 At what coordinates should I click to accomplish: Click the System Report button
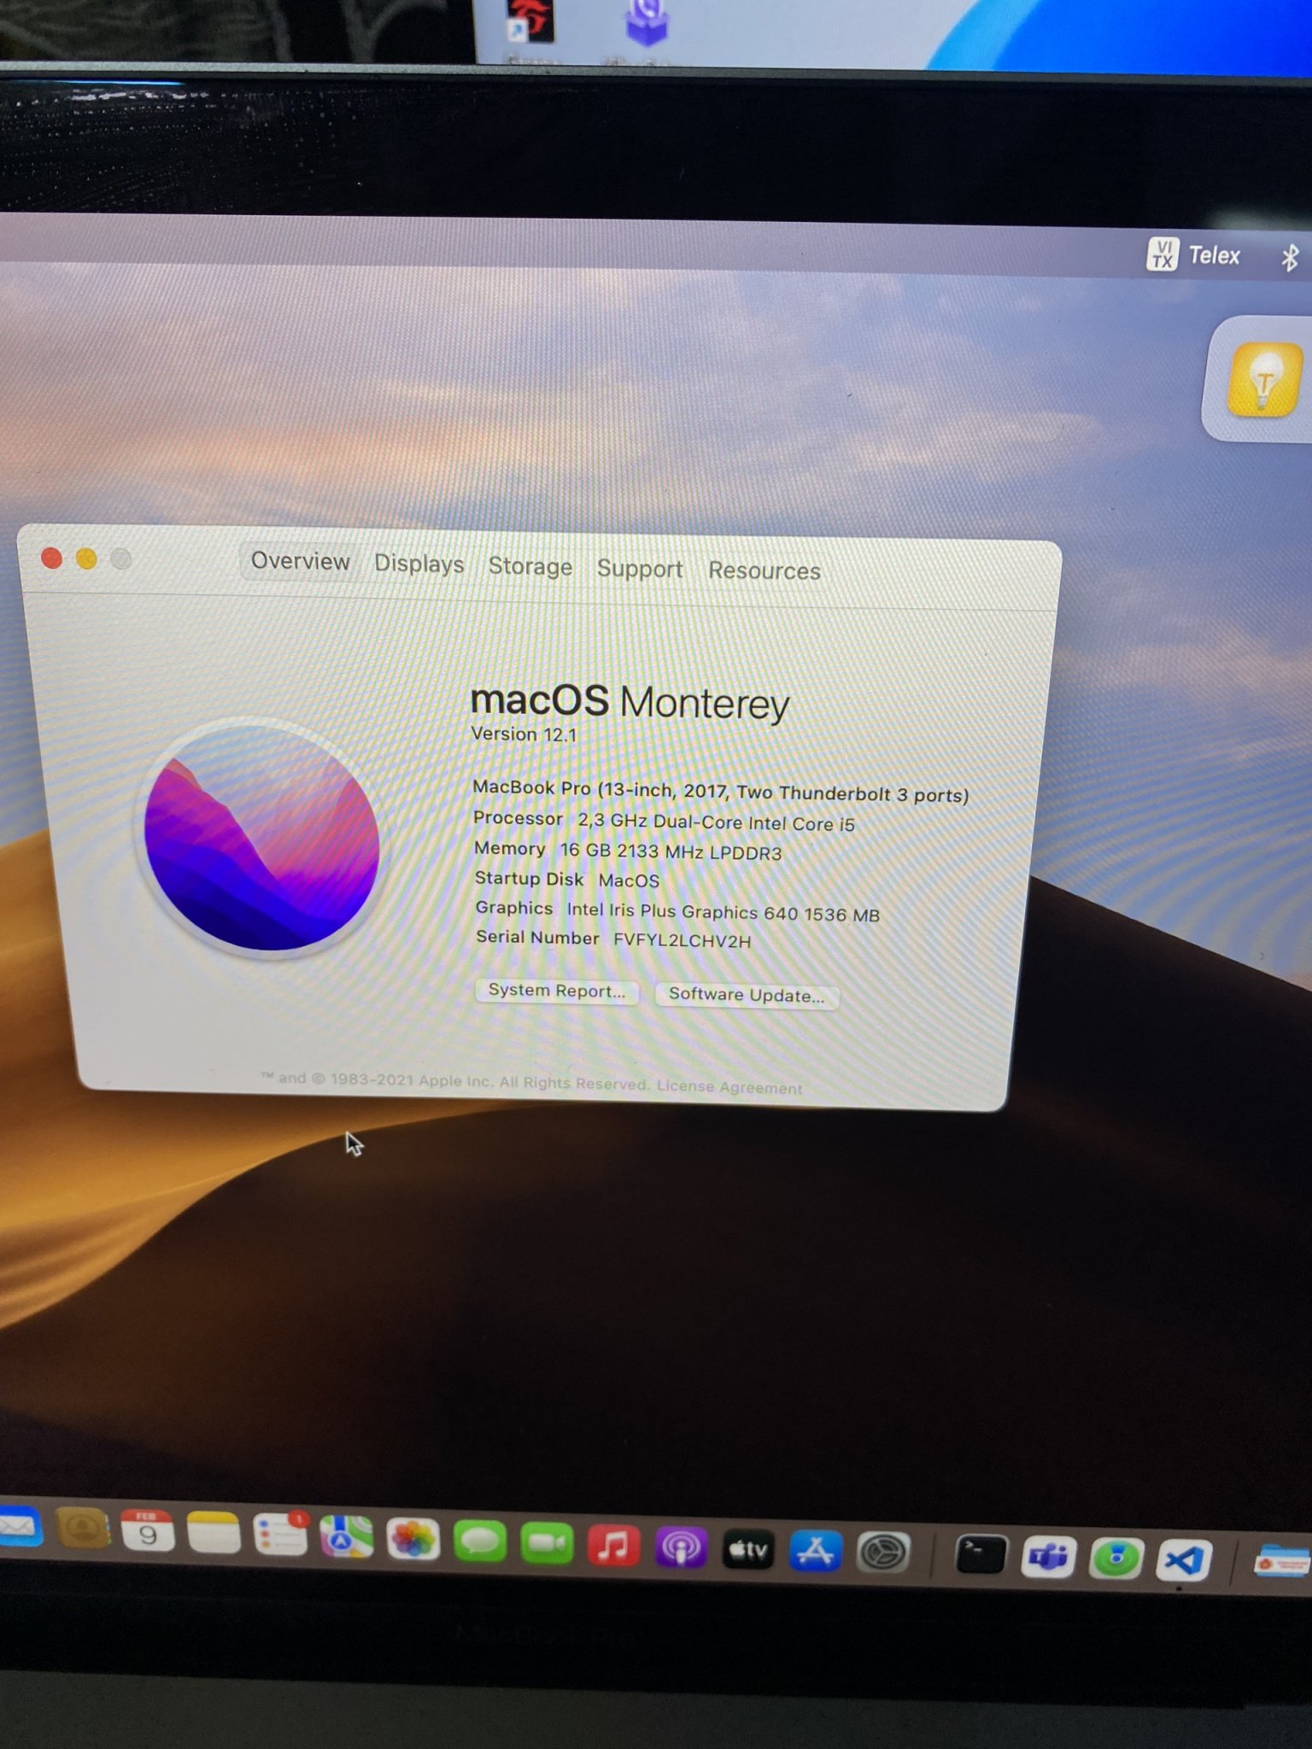[x=556, y=991]
